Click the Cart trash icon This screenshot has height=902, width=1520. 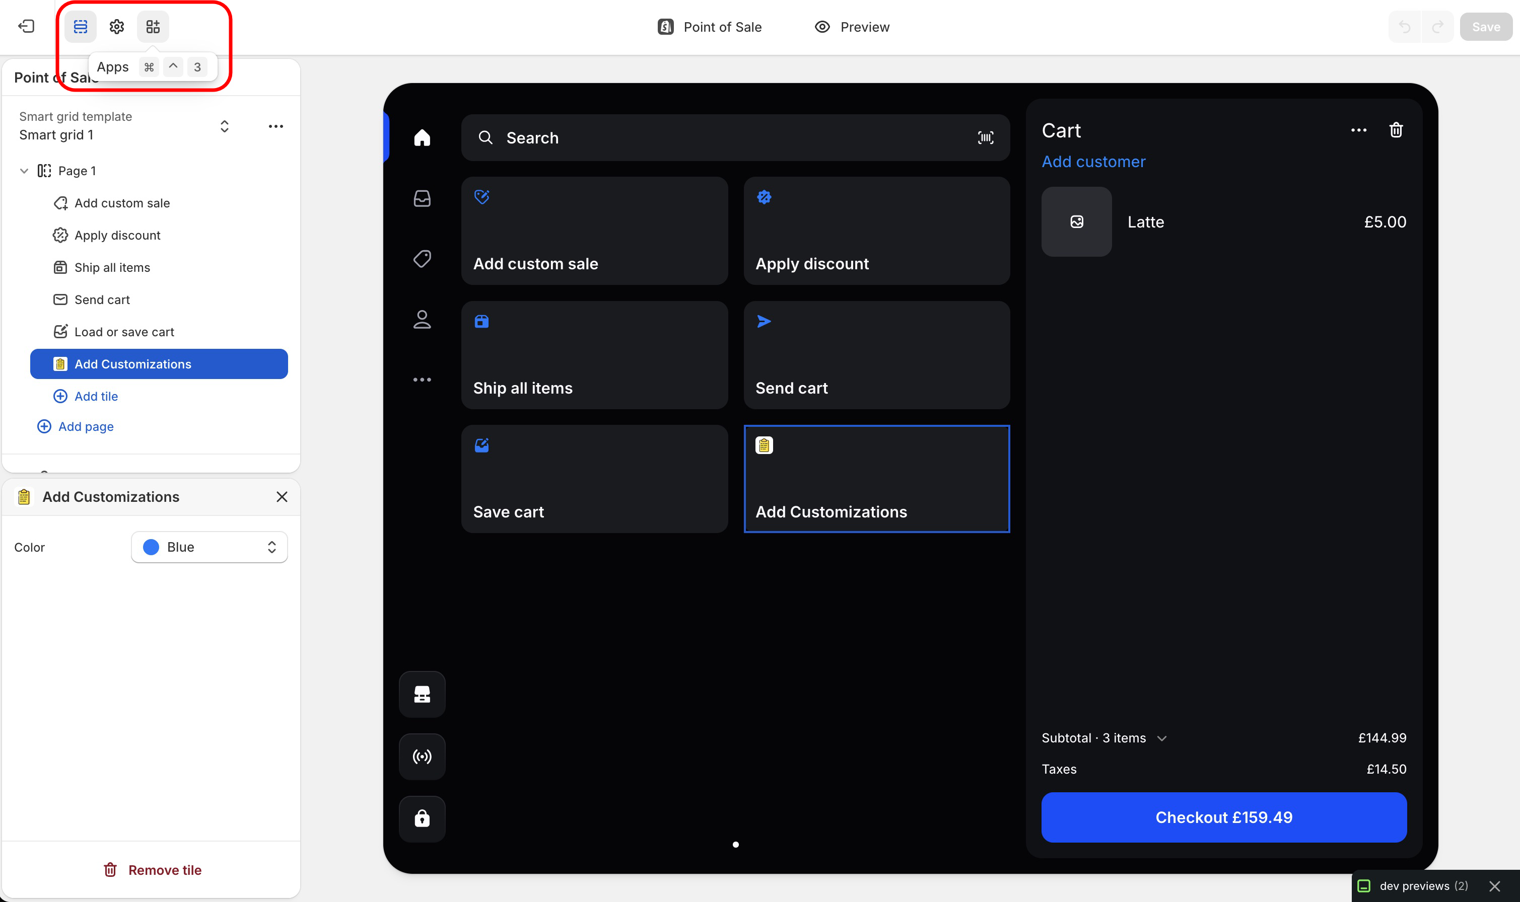point(1396,130)
